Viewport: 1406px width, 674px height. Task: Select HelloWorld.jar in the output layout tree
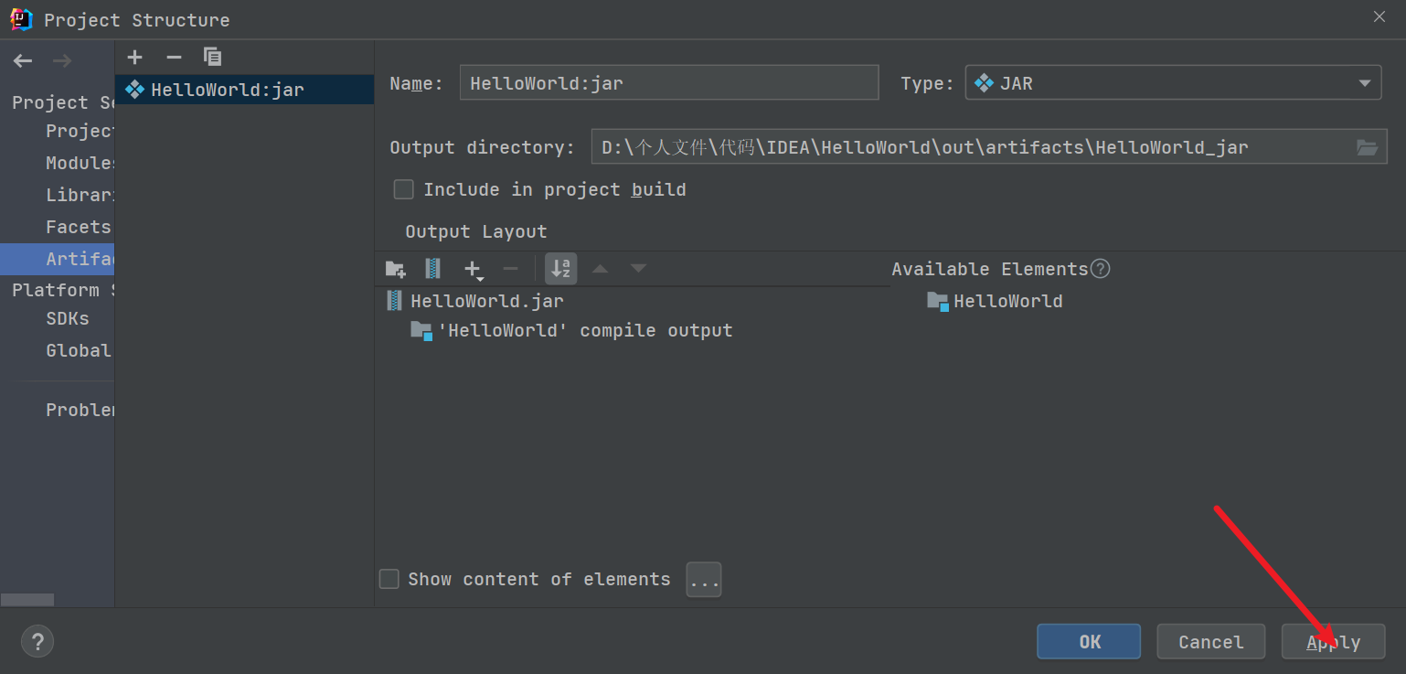tap(486, 301)
